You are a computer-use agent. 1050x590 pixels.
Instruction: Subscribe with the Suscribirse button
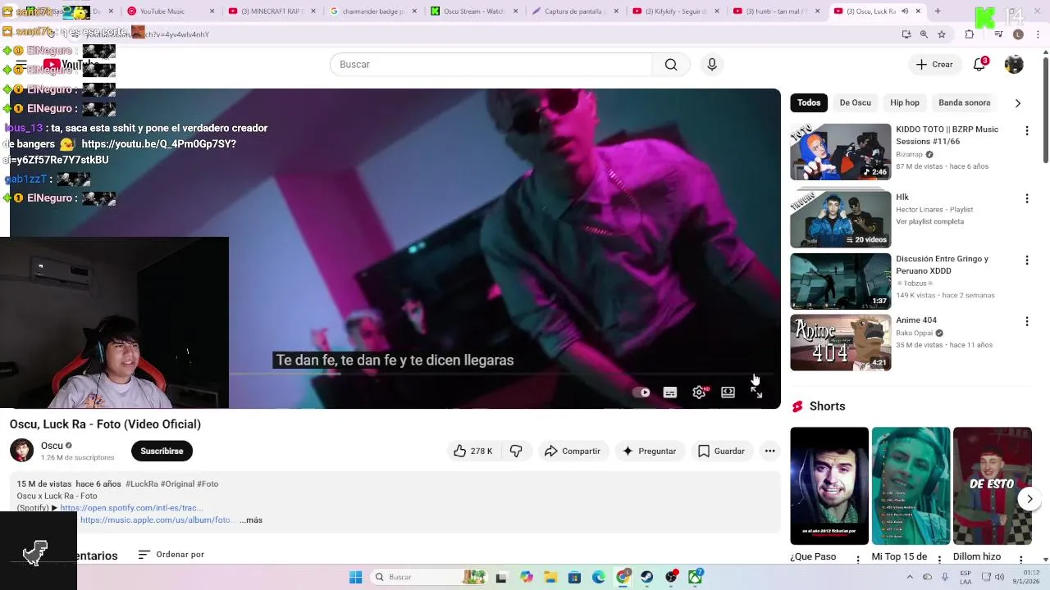click(x=162, y=451)
